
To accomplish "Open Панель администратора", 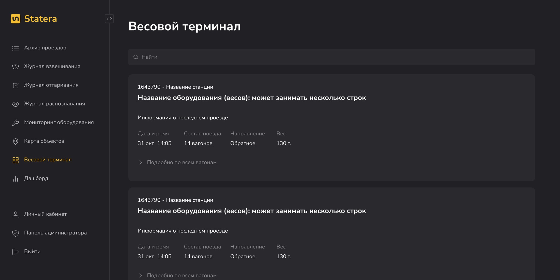I will (x=55, y=233).
